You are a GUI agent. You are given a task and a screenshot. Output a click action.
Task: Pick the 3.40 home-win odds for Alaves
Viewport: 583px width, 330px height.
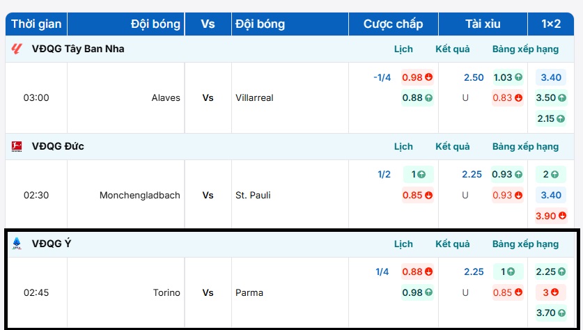coord(551,77)
